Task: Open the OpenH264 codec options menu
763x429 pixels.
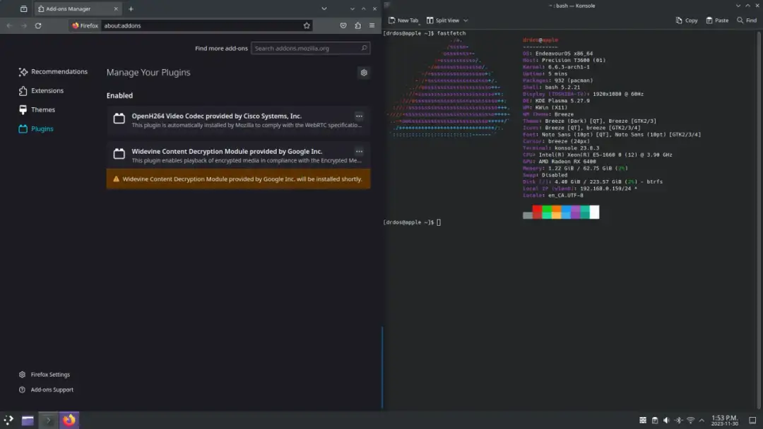Action: coord(359,116)
